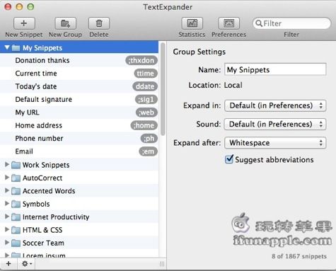
Task: Select the Today's date snippet
Action: click(79, 86)
